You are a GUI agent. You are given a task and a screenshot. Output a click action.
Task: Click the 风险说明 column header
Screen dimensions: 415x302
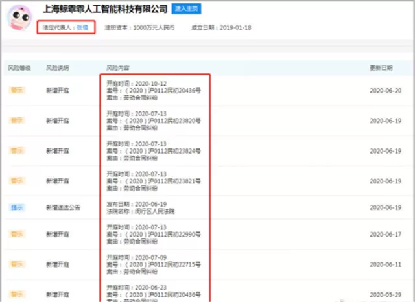click(x=58, y=68)
